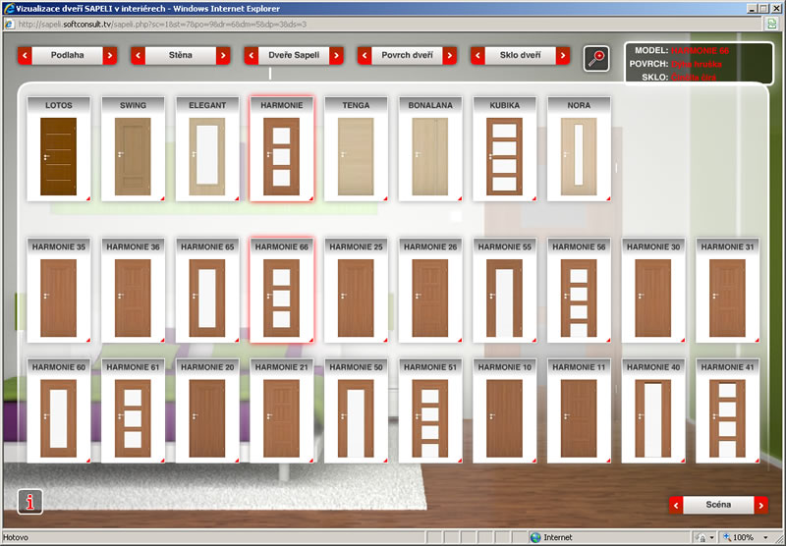Screen dimensions: 786x546
Task: Click next arrow beside Povrch dveří
Action: click(449, 56)
